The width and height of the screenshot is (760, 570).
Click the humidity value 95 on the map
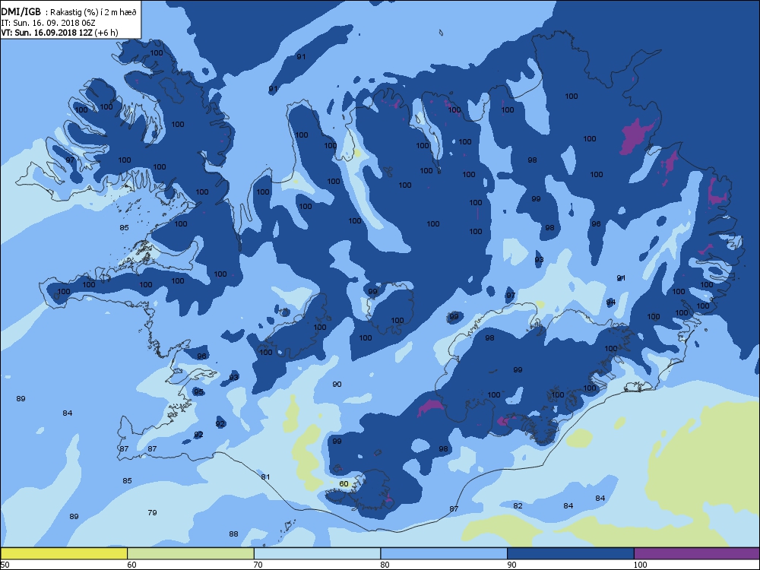(x=198, y=391)
